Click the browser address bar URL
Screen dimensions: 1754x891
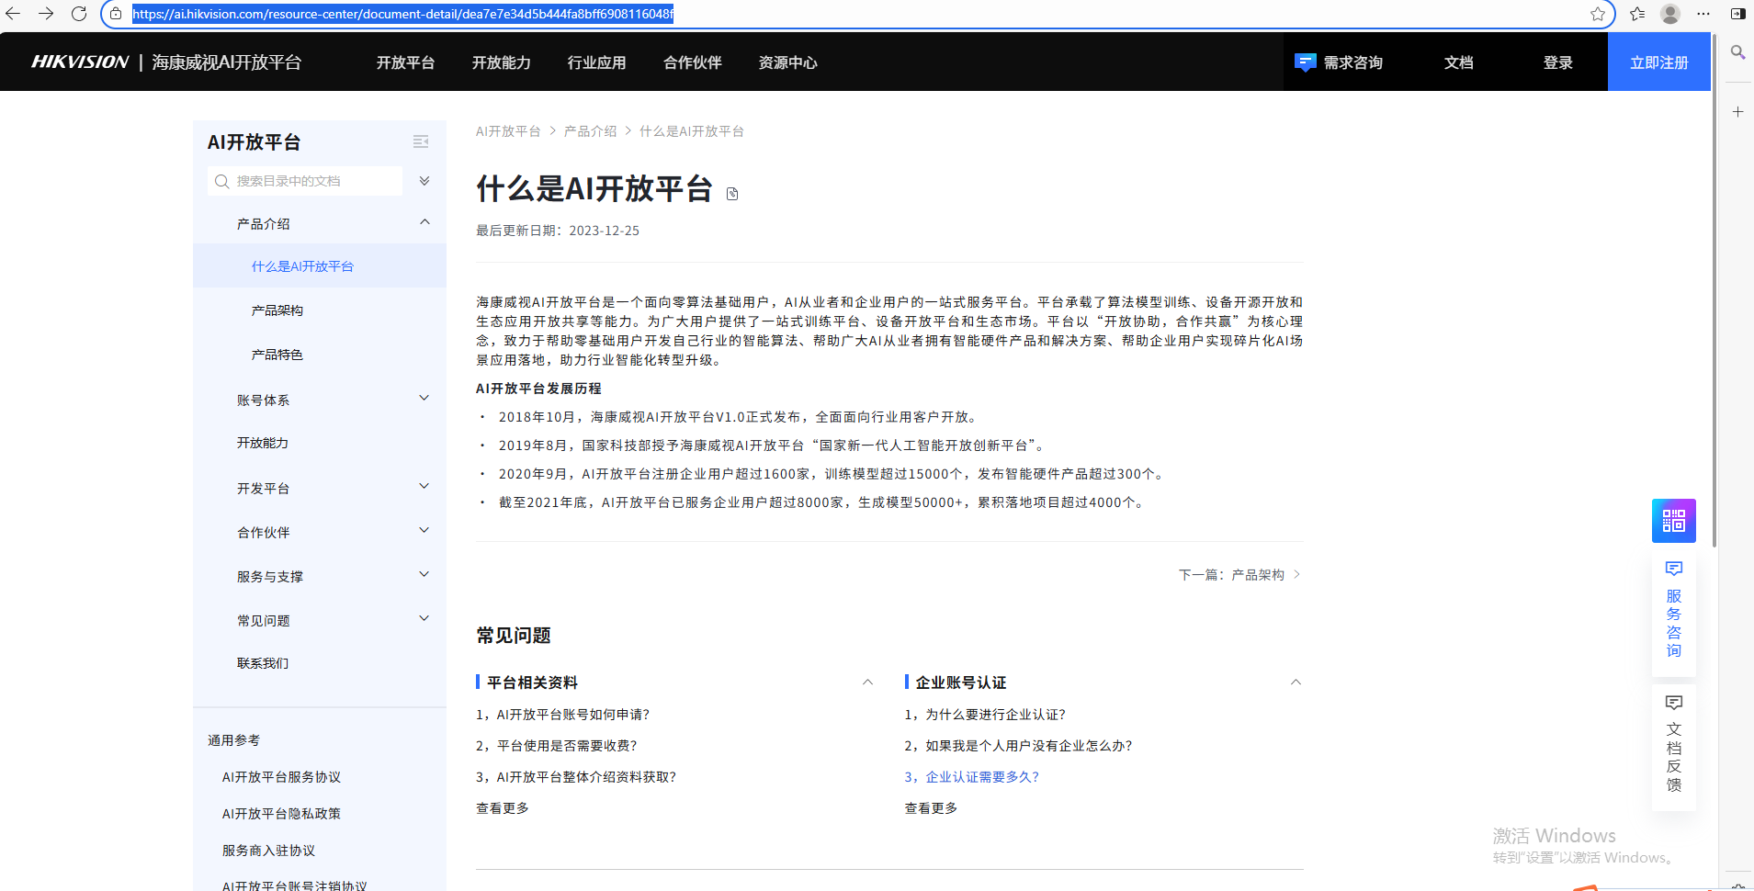point(402,14)
